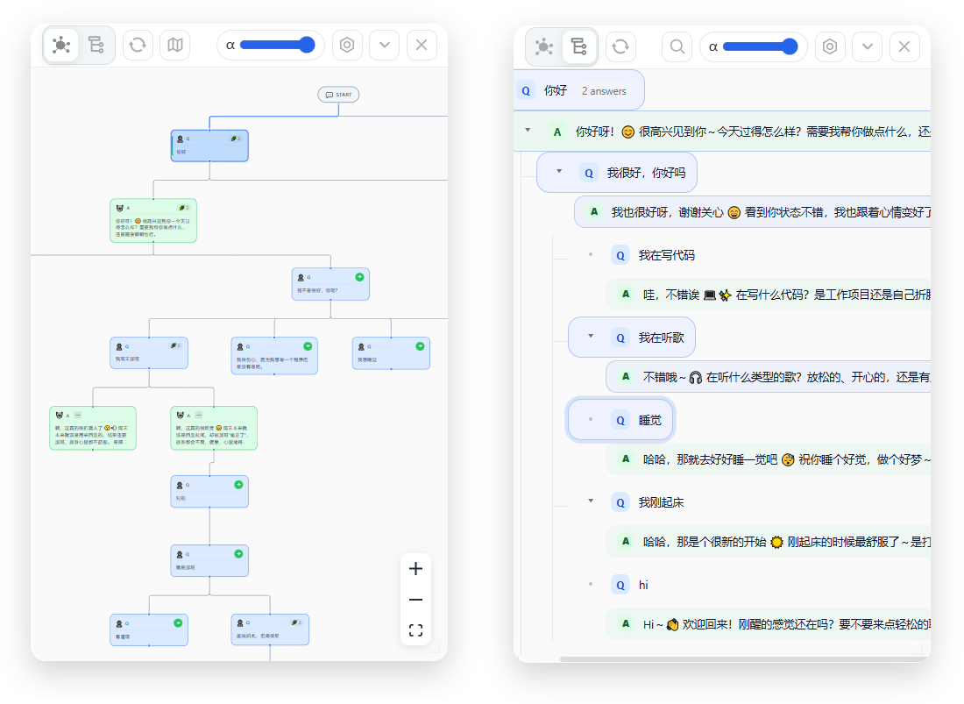Click Q badge next to 我很好，你好吗

pyautogui.click(x=589, y=174)
